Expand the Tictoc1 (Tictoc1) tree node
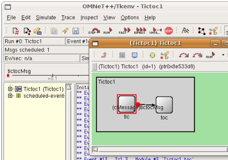Screen dimensions: 228x160 click(x=10, y=89)
